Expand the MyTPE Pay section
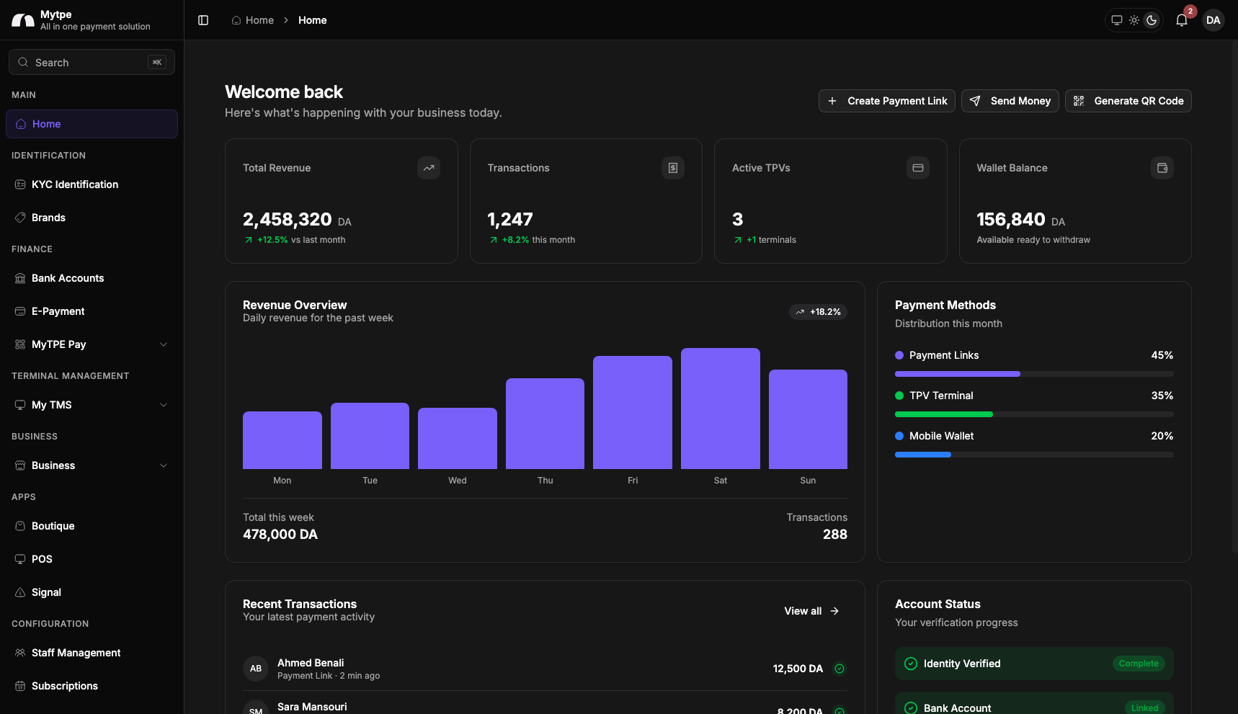Image resolution: width=1238 pixels, height=714 pixels. (91, 344)
